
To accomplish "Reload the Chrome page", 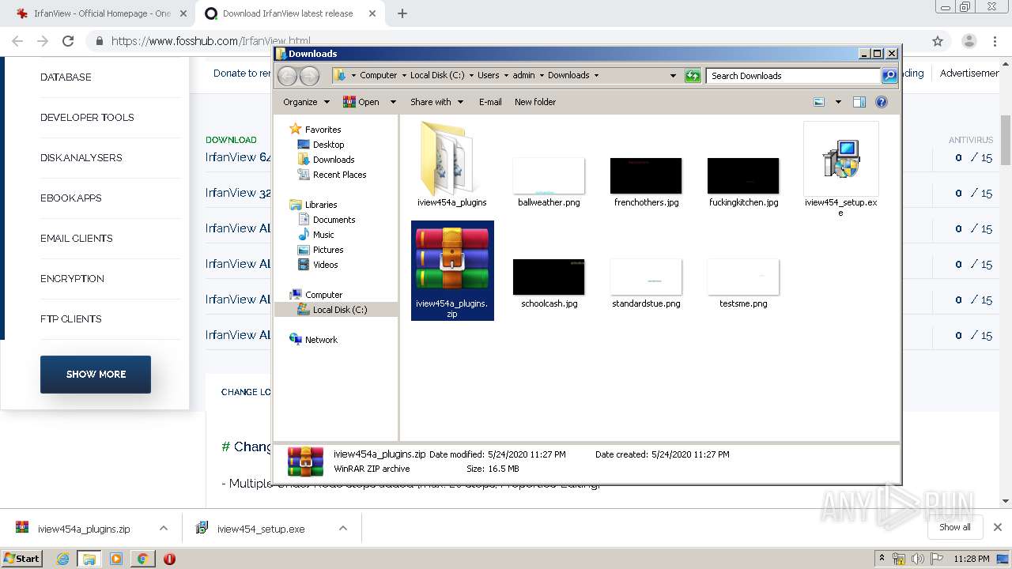I will click(68, 41).
